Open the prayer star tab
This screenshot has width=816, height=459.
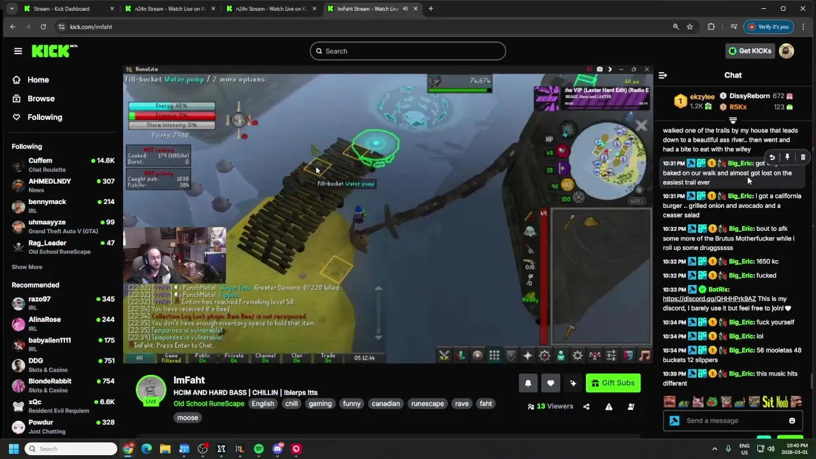[x=527, y=356]
